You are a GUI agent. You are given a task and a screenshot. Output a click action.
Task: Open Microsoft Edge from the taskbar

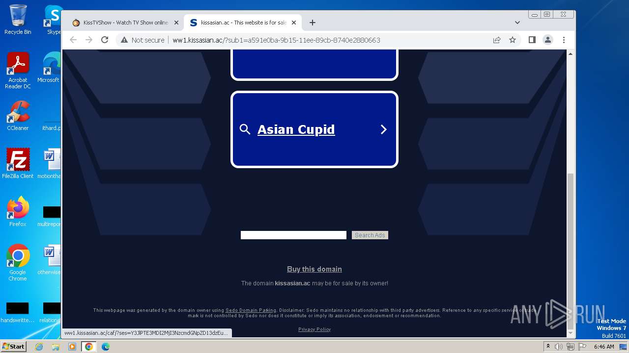[105, 347]
